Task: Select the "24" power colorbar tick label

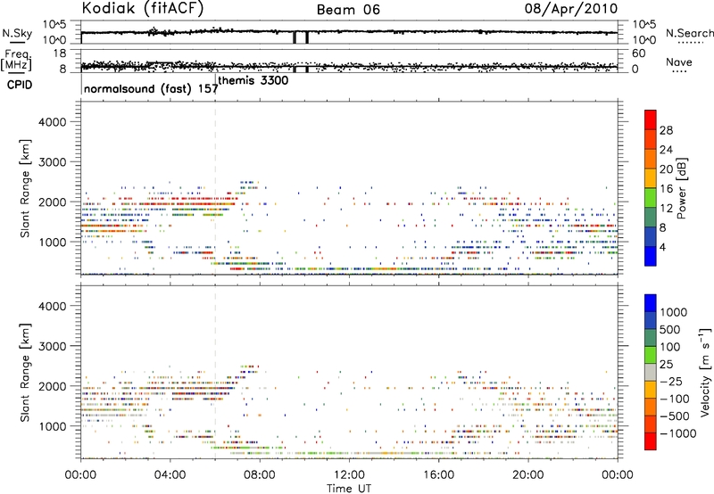Action: [666, 150]
